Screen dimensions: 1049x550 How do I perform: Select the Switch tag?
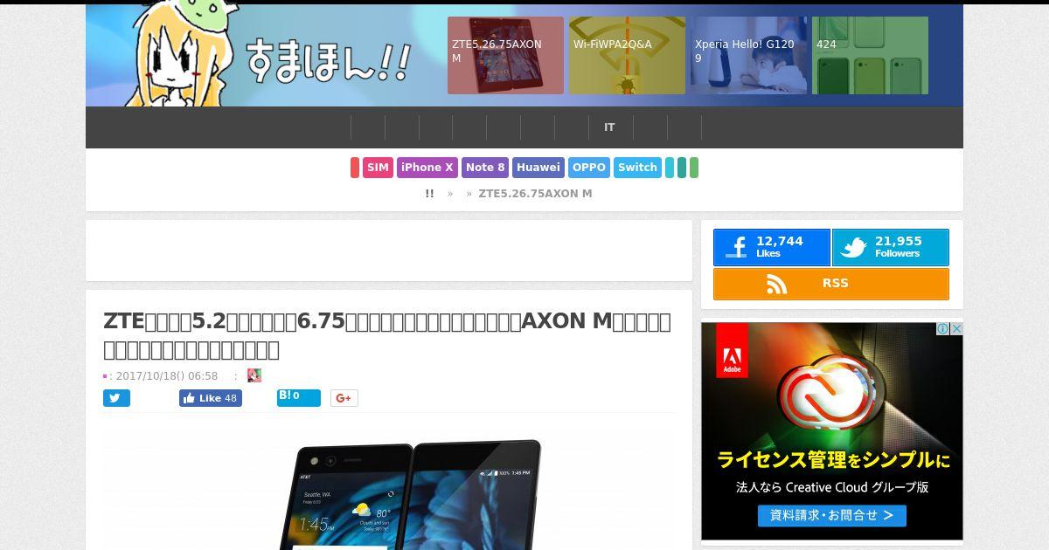pos(637,168)
